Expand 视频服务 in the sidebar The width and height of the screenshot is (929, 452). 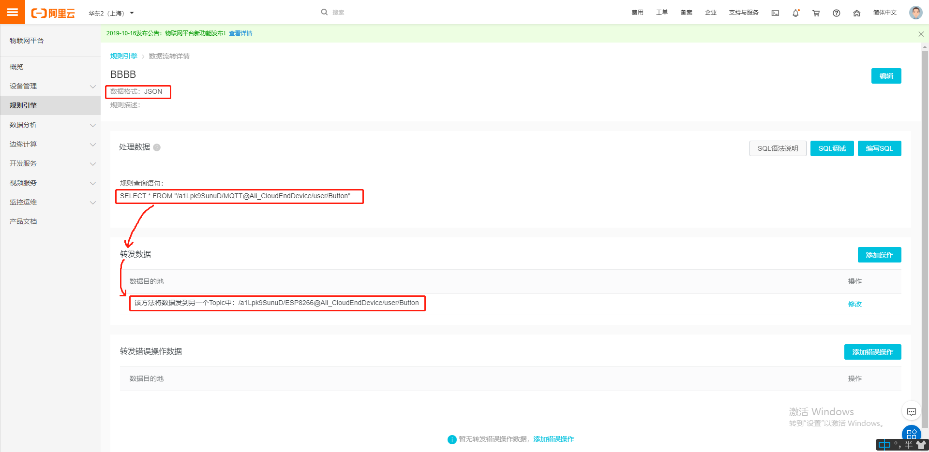pos(50,183)
